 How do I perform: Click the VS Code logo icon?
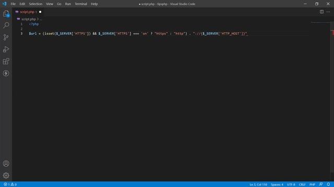pyautogui.click(x=5, y=4)
